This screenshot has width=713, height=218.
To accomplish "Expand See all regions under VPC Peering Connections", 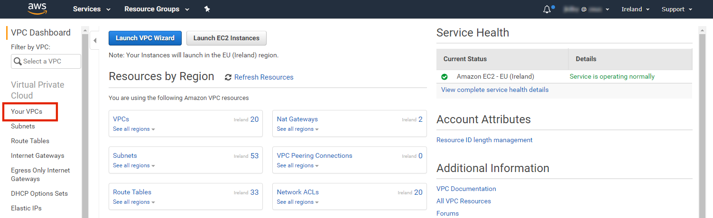I will click(x=297, y=165).
